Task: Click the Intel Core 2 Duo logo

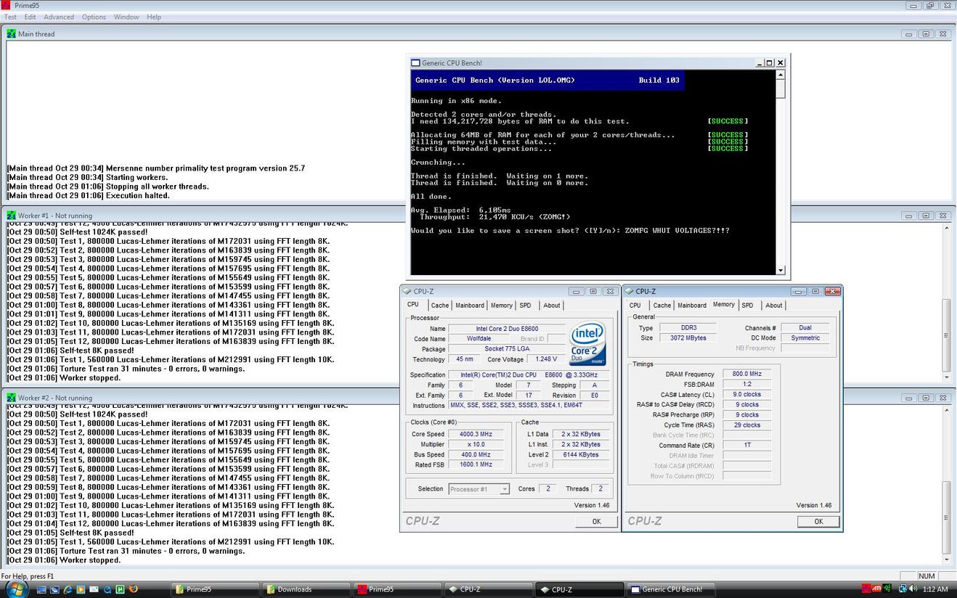Action: click(588, 344)
